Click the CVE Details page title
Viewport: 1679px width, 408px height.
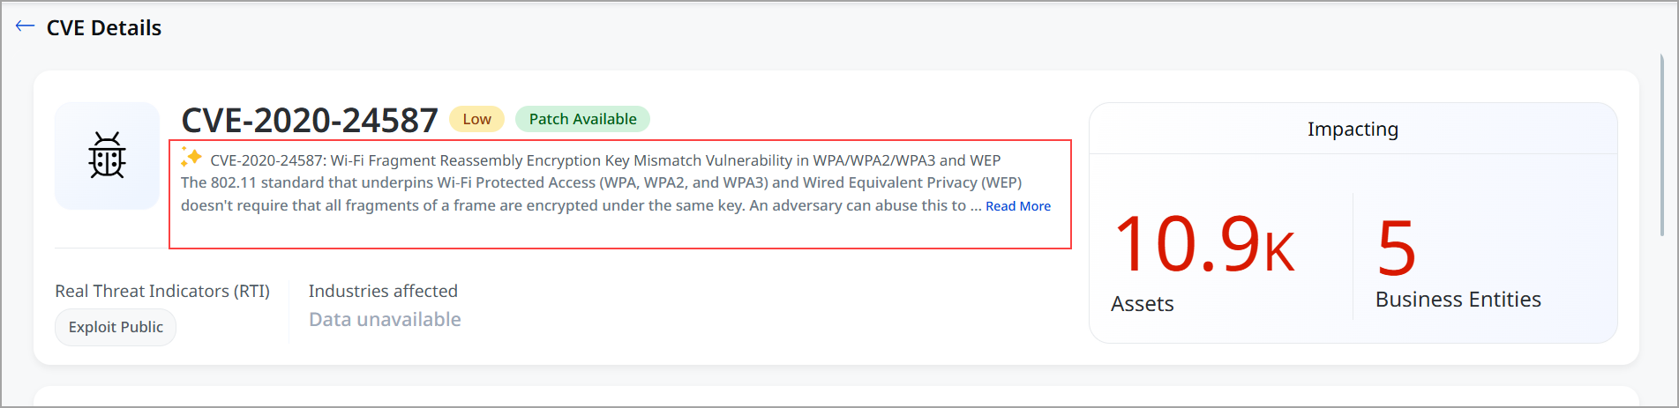(104, 28)
